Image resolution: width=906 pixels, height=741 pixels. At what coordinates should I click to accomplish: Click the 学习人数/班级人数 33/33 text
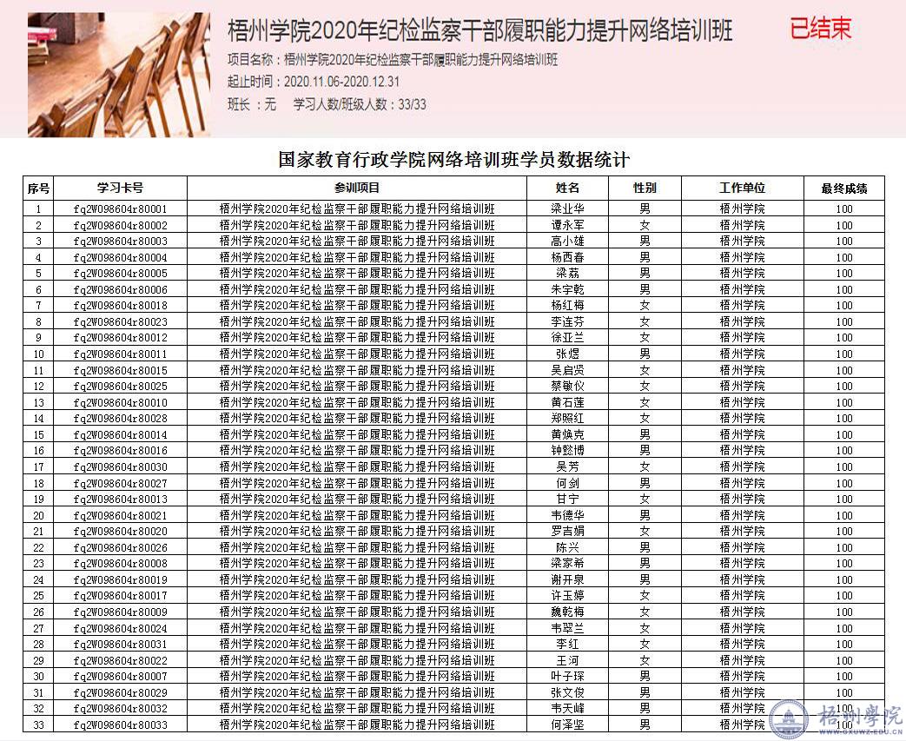click(x=360, y=105)
